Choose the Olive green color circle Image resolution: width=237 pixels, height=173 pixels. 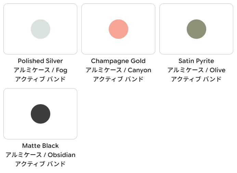click(197, 29)
